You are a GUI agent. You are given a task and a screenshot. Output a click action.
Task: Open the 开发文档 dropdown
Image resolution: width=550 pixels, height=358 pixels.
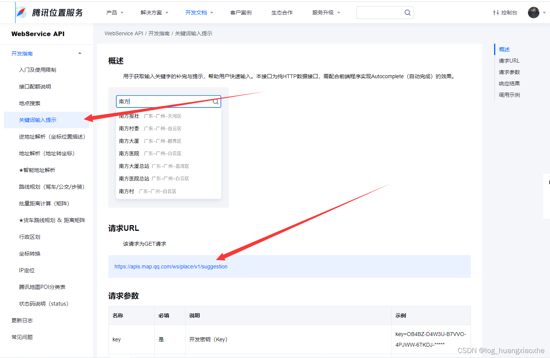point(199,13)
